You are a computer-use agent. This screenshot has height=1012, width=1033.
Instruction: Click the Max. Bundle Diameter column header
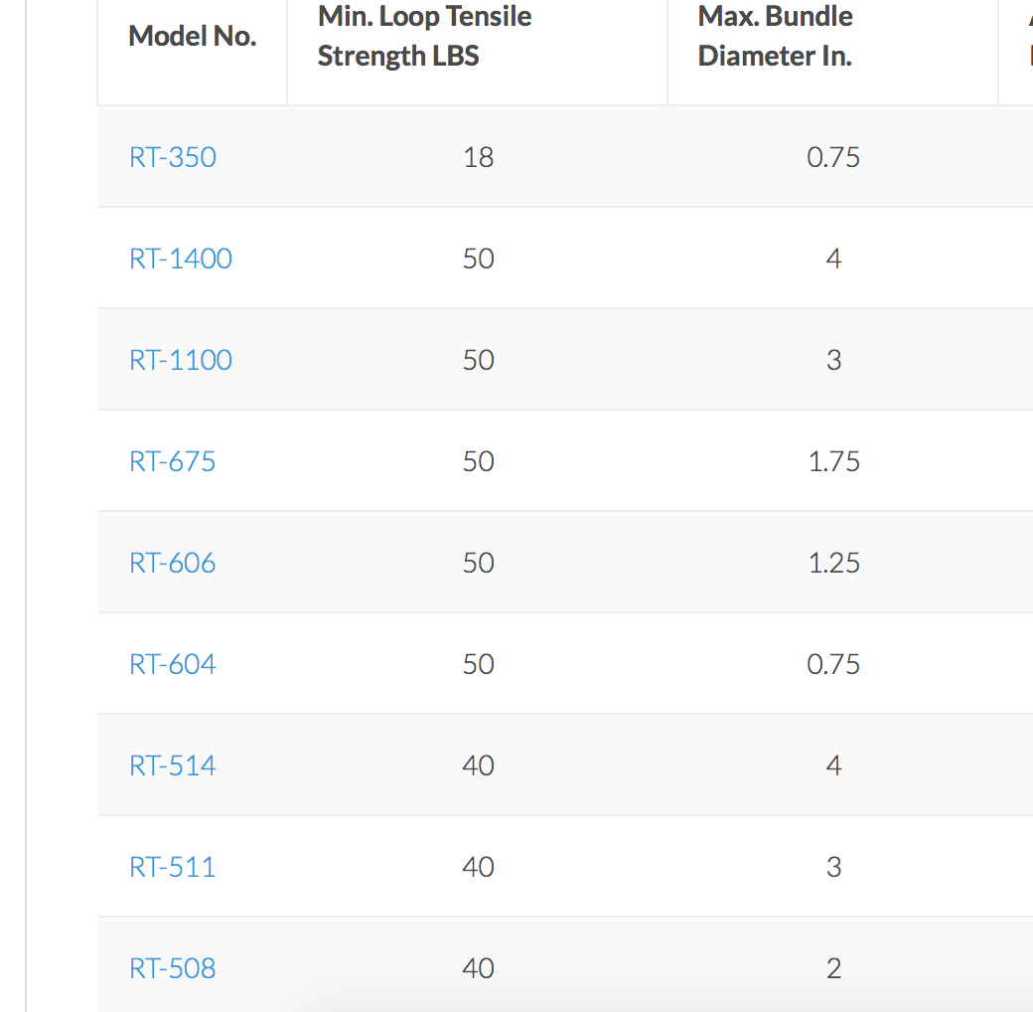[x=775, y=37]
